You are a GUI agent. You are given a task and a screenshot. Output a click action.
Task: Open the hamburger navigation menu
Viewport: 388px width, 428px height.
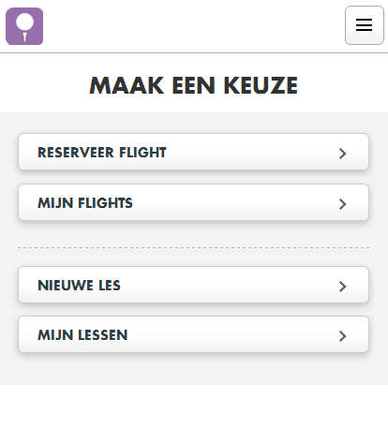(x=365, y=25)
